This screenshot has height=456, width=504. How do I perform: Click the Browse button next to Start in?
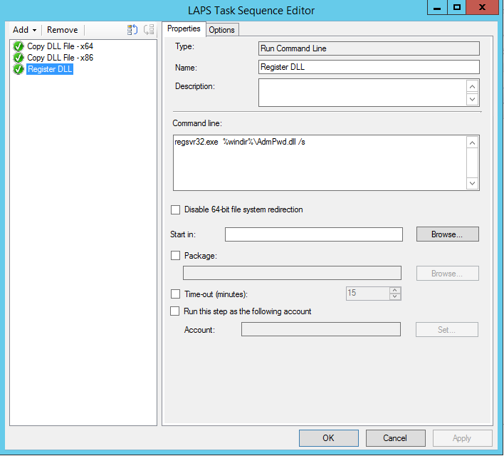(x=448, y=234)
